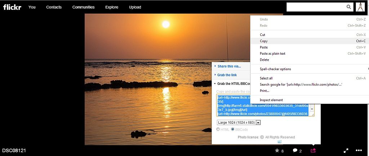Viewport: 369px width, 156px height.
Task: Click the pink share icon
Action: click(x=313, y=150)
